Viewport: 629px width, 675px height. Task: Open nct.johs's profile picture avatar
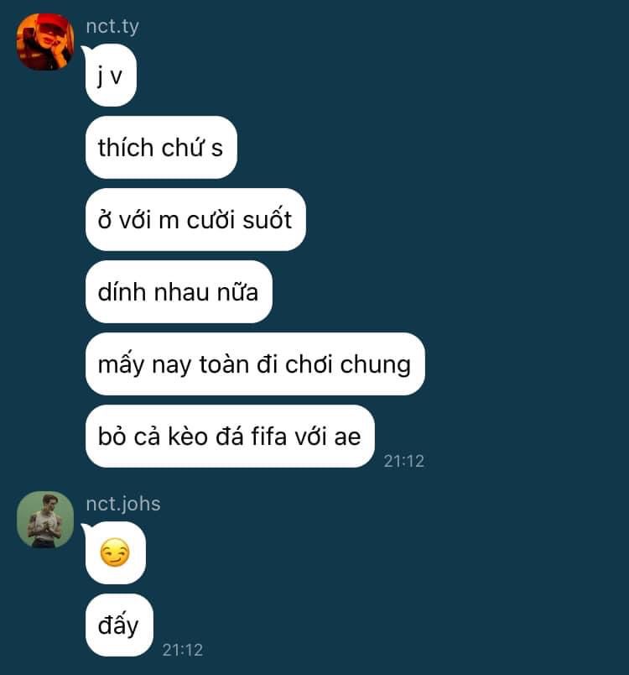click(x=45, y=520)
